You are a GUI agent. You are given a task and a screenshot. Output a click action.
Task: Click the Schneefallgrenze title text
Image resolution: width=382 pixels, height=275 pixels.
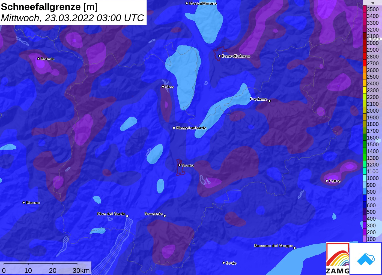coord(41,7)
